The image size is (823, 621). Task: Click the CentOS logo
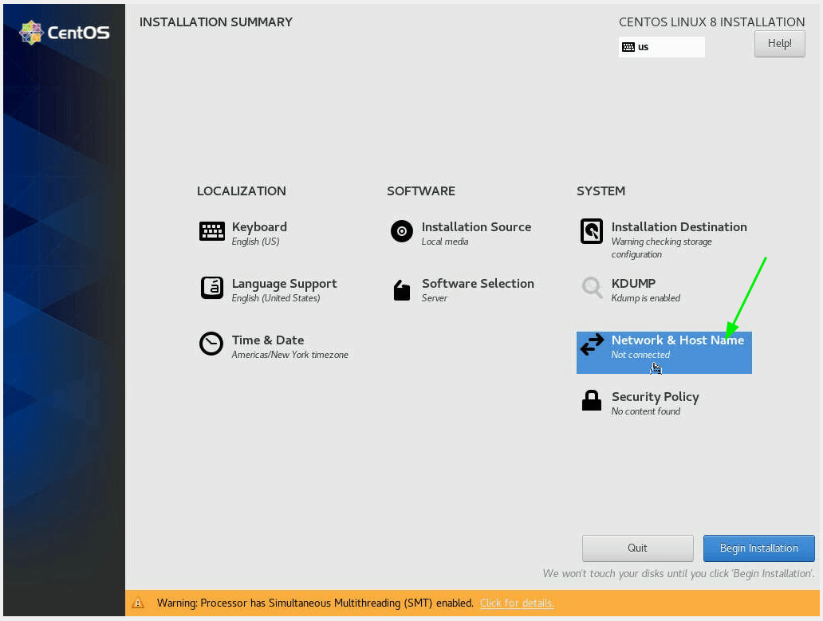click(64, 33)
